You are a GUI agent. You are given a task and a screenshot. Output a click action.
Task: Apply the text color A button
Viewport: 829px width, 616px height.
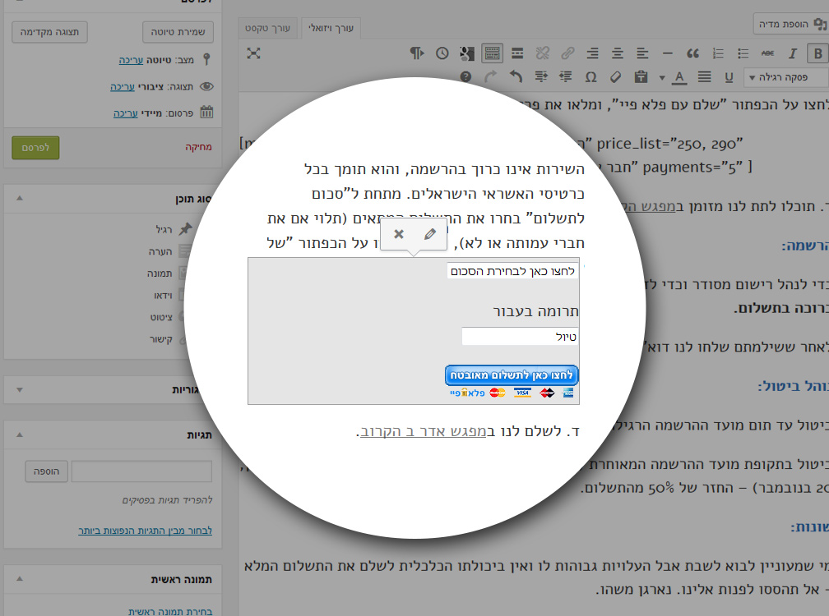(679, 77)
